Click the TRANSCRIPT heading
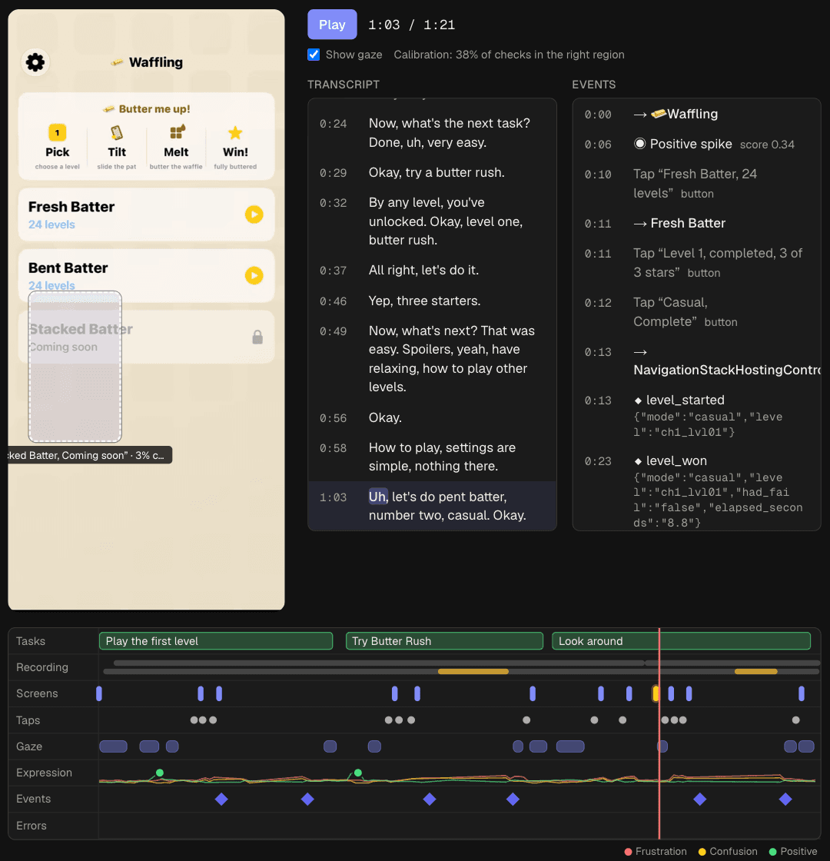 pos(343,85)
